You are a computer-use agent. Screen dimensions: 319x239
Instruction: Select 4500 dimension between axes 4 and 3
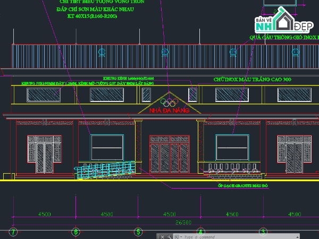point(232,214)
